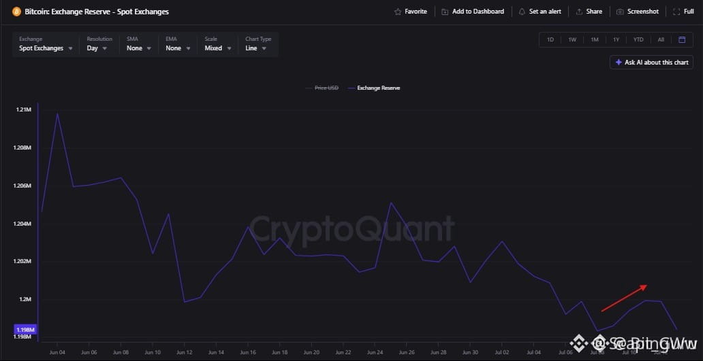
Task: Open the Chart Type Line dropdown
Action: point(258,44)
